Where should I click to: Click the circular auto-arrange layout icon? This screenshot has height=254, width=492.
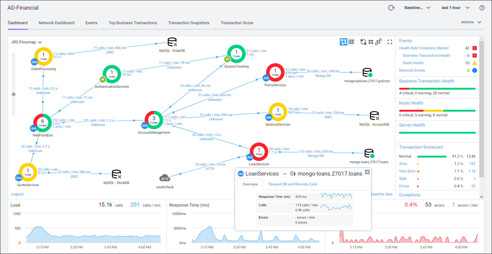363,42
